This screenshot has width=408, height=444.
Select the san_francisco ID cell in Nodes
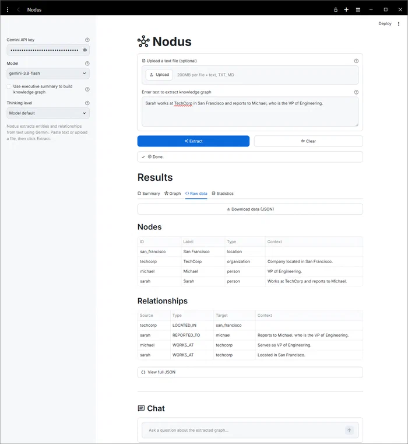(x=159, y=251)
